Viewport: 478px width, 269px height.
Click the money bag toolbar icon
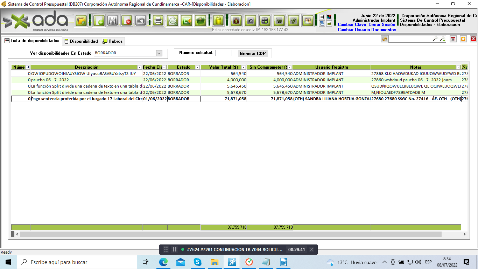point(236,21)
